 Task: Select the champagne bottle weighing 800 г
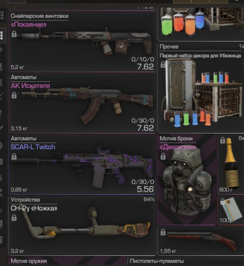coord(231,164)
